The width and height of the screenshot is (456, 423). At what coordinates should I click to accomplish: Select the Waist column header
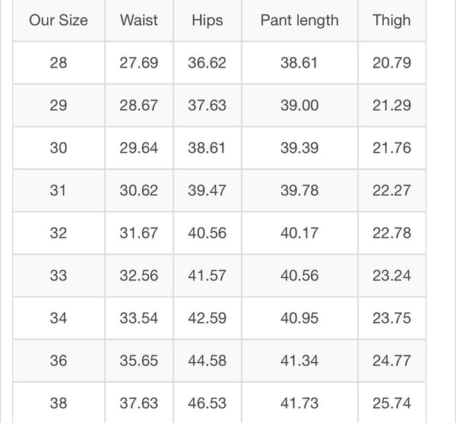(139, 20)
